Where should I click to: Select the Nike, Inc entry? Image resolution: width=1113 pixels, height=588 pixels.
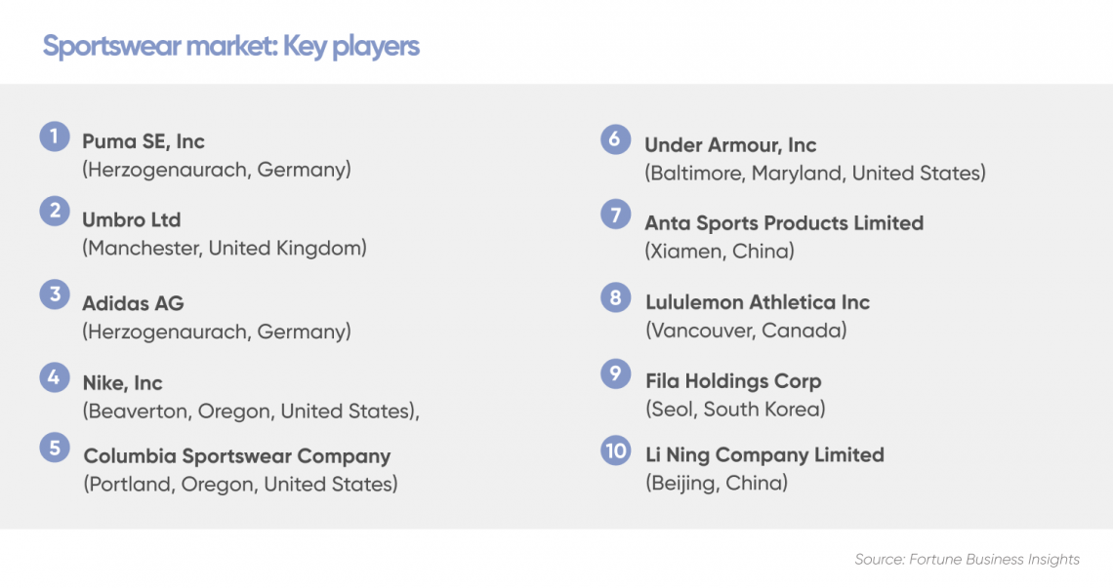point(122,383)
